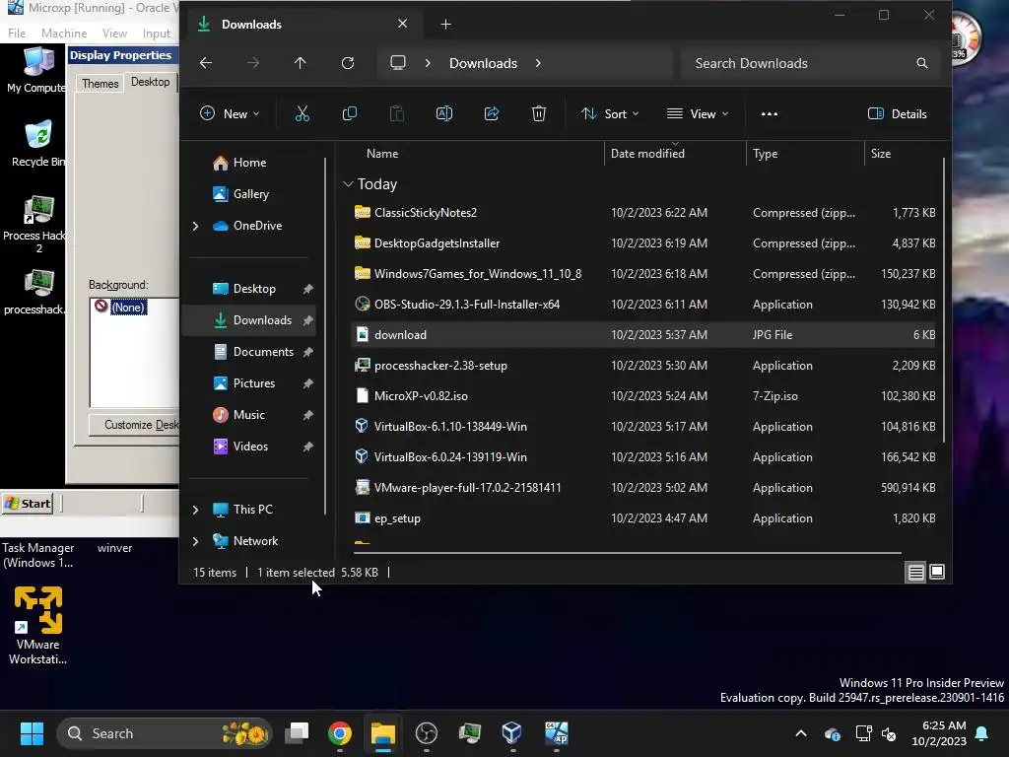Open View menu in VirtualBox window
This screenshot has height=757, width=1009.
[x=114, y=33]
